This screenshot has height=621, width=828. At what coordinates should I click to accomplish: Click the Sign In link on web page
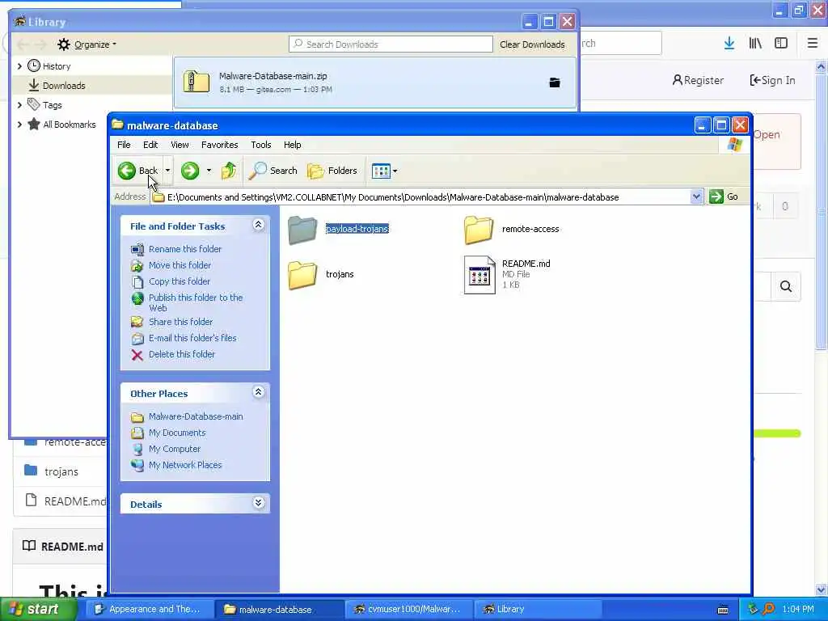772,80
